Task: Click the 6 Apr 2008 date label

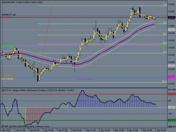Action: [x=5, y=130]
